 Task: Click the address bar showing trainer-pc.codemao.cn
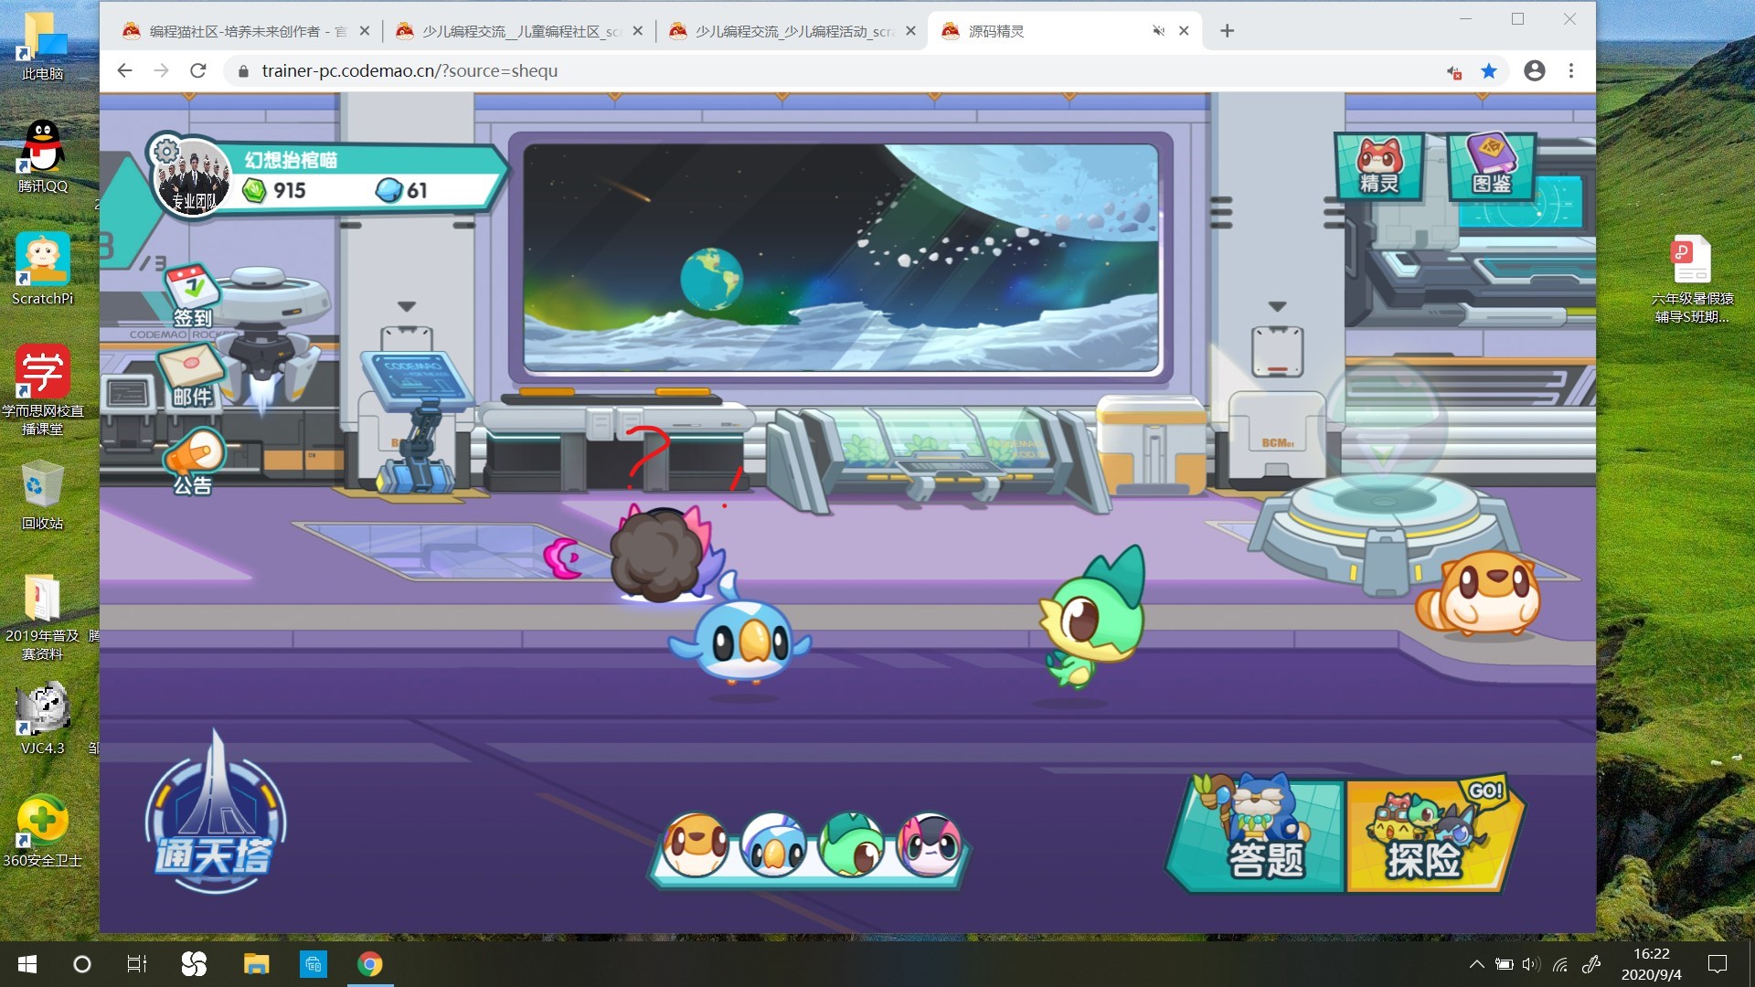click(x=841, y=70)
